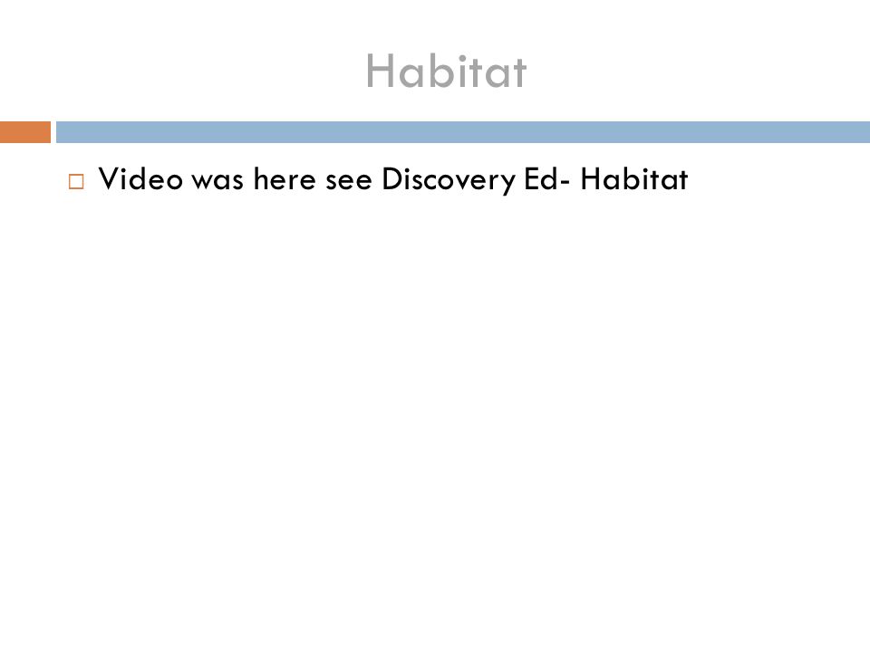Click the word 'was' in the bullet
The height and width of the screenshot is (652, 870).
click(217, 181)
